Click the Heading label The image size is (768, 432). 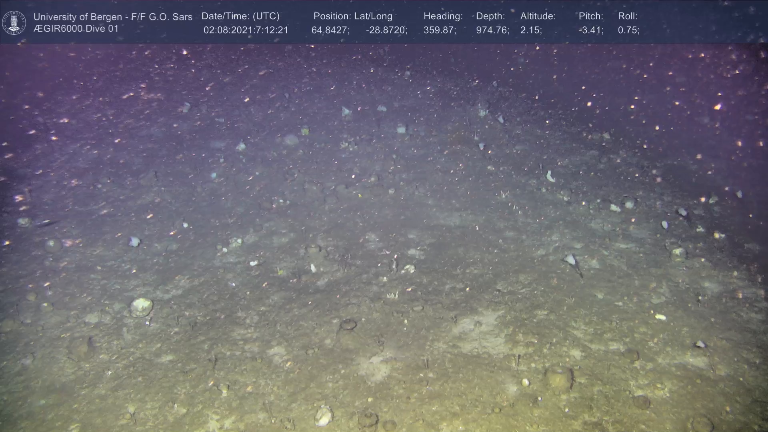[443, 16]
